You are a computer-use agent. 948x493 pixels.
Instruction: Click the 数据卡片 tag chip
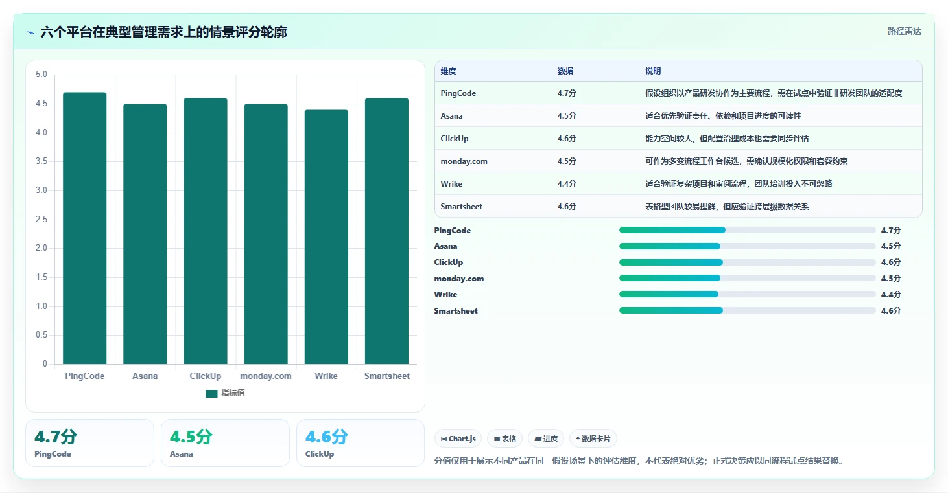click(x=593, y=439)
